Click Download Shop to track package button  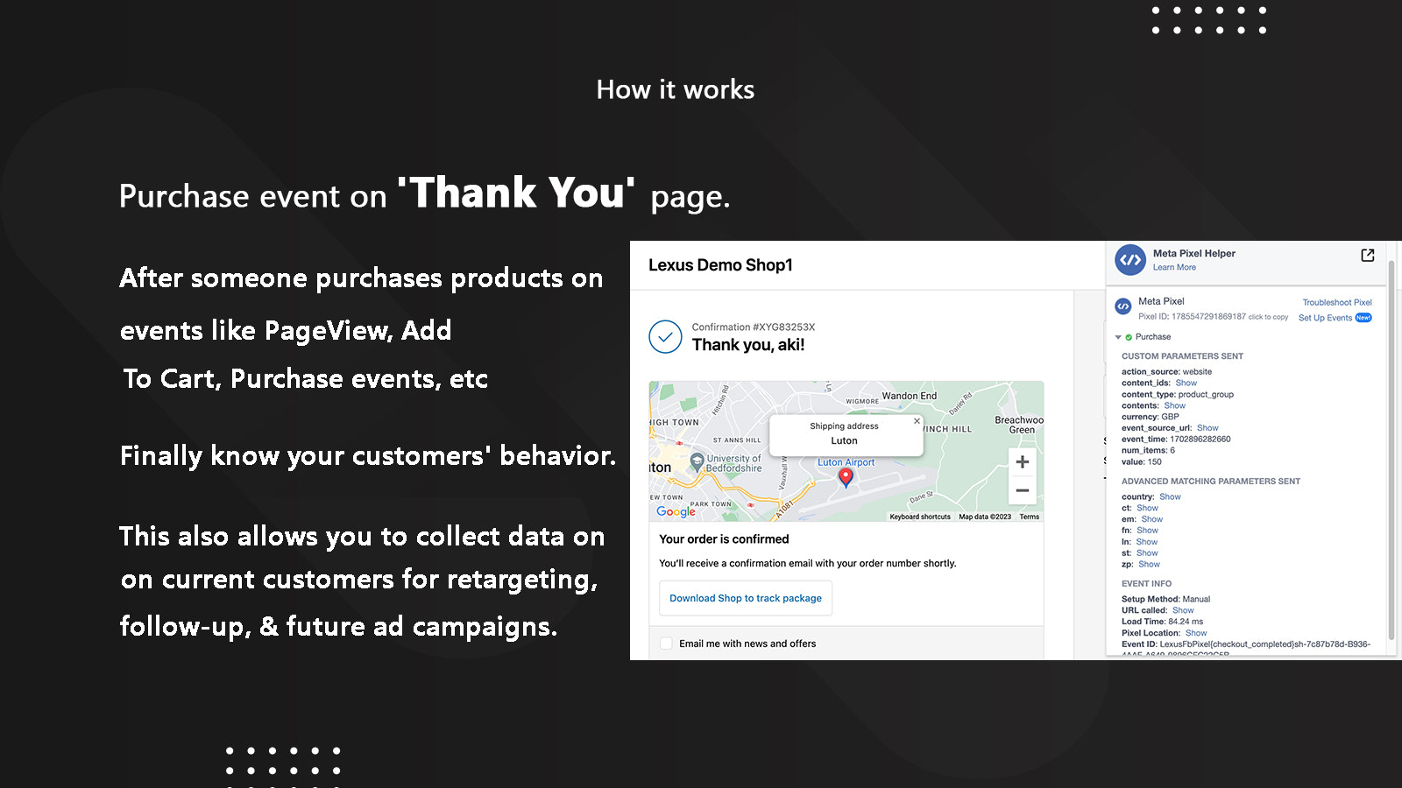746,599
